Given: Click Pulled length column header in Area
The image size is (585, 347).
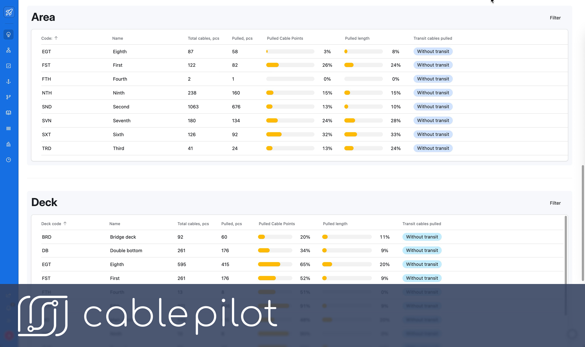Looking at the screenshot, I should tap(357, 38).
